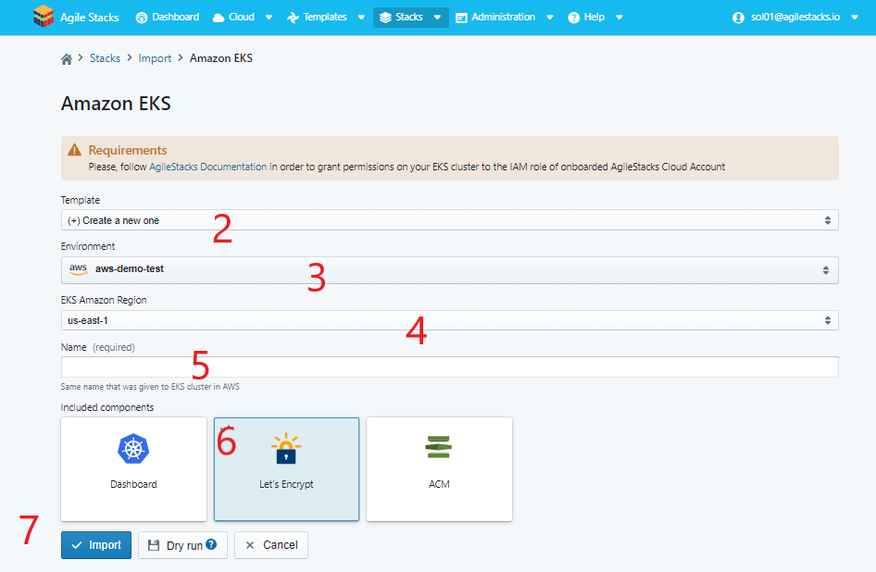The width and height of the screenshot is (876, 572).
Task: Open the Help menu
Action: pos(595,18)
